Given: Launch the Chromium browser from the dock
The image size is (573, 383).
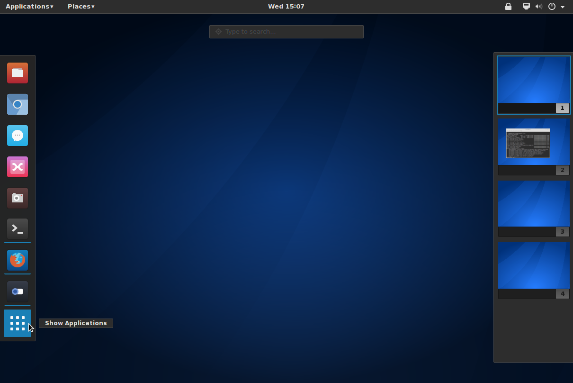Looking at the screenshot, I should tap(18, 104).
